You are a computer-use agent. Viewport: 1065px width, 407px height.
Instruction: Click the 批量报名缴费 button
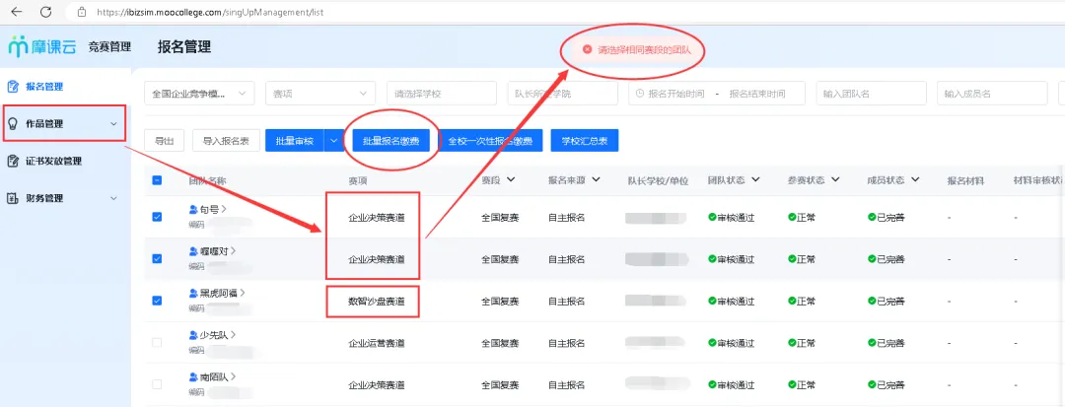click(x=391, y=141)
